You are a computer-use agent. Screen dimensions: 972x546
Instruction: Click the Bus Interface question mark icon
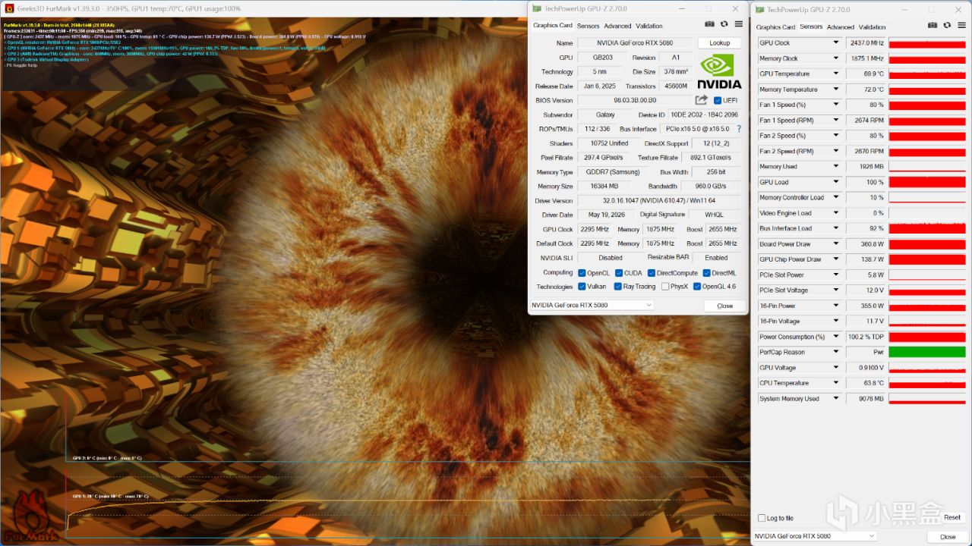tap(739, 129)
